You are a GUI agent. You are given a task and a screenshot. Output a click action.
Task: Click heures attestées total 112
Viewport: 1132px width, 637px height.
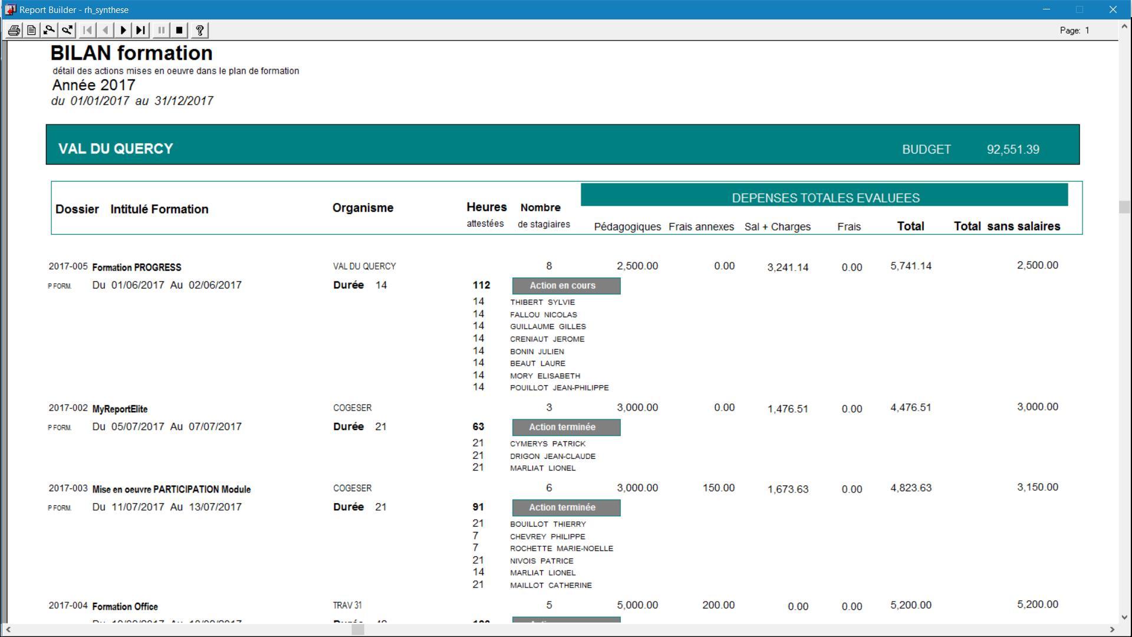pyautogui.click(x=481, y=285)
